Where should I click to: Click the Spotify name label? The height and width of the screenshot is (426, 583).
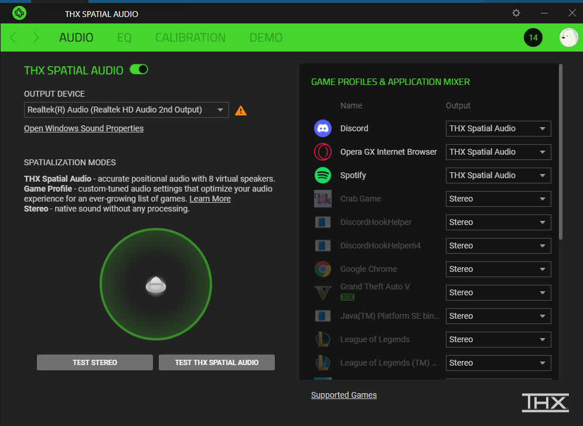pos(353,175)
